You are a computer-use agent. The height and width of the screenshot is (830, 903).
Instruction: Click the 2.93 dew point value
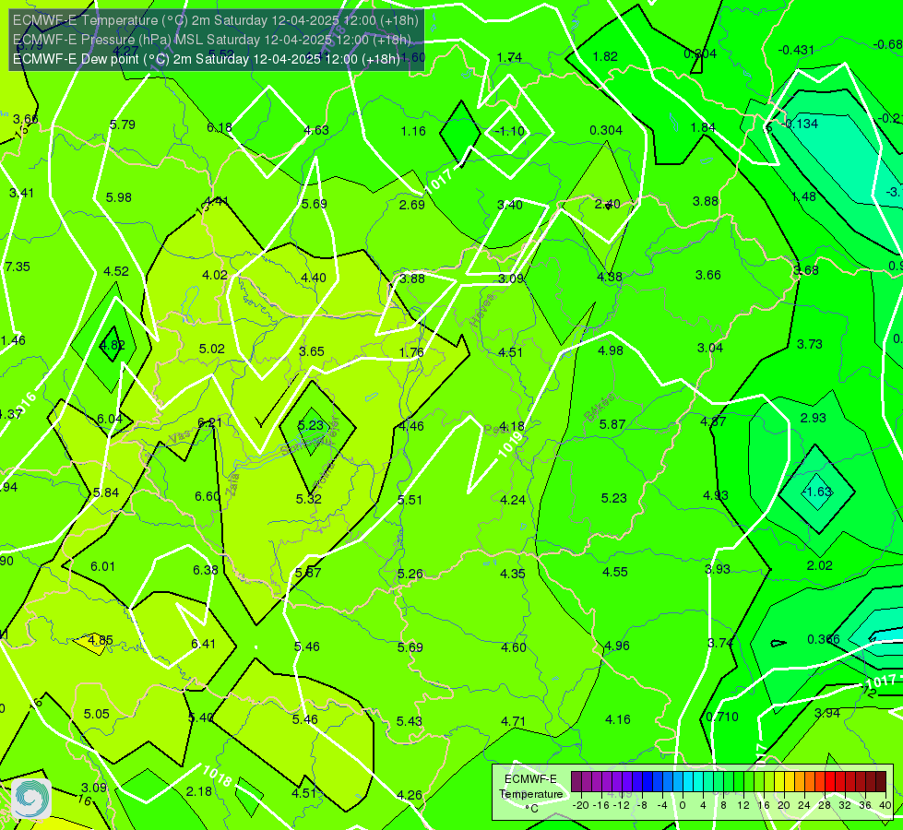click(814, 418)
